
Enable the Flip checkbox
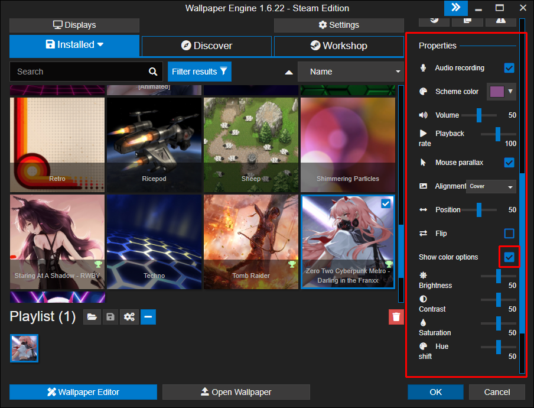pyautogui.click(x=509, y=234)
